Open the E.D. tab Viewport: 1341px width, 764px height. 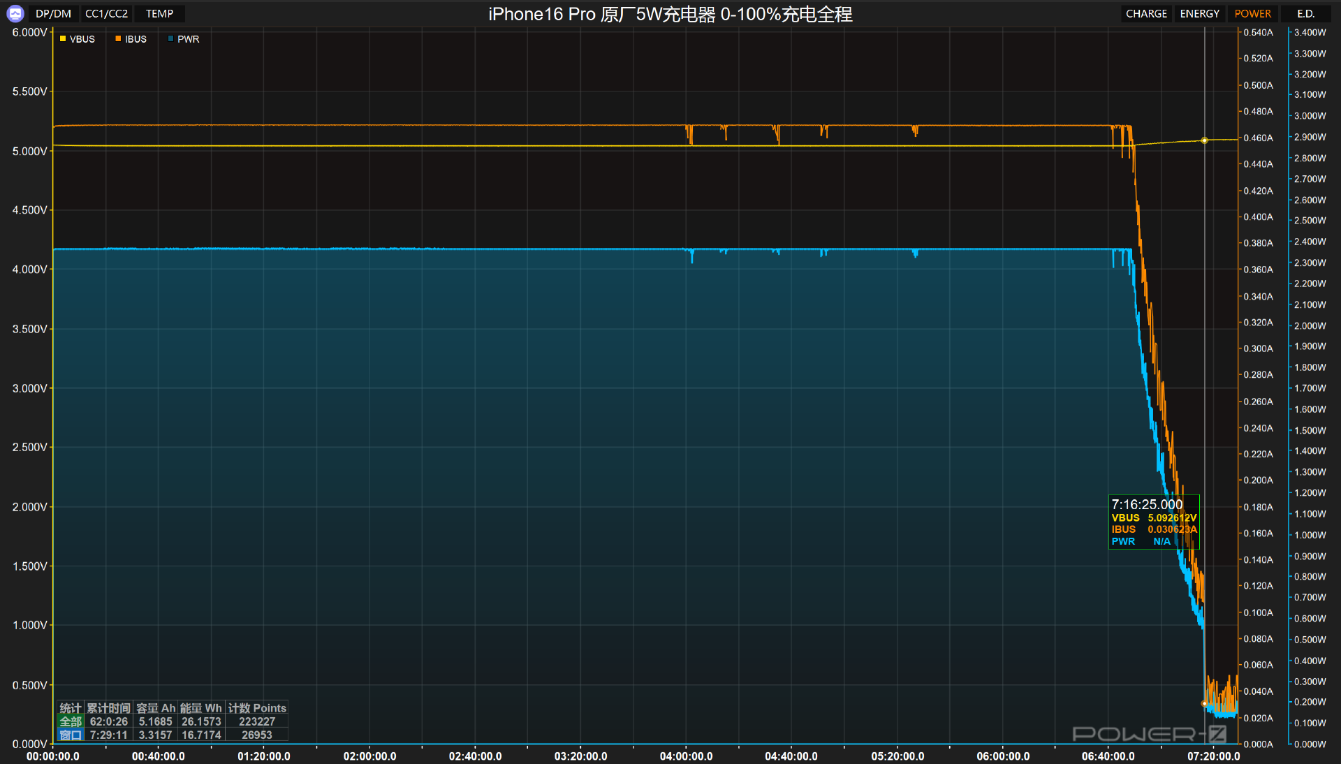(1305, 13)
